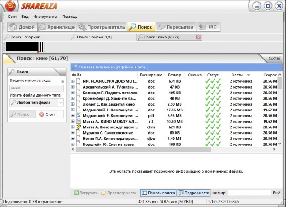This screenshot has height=207, width=286.
Task: Click the horizontal scrollbar thumb
Action: (x=143, y=149)
